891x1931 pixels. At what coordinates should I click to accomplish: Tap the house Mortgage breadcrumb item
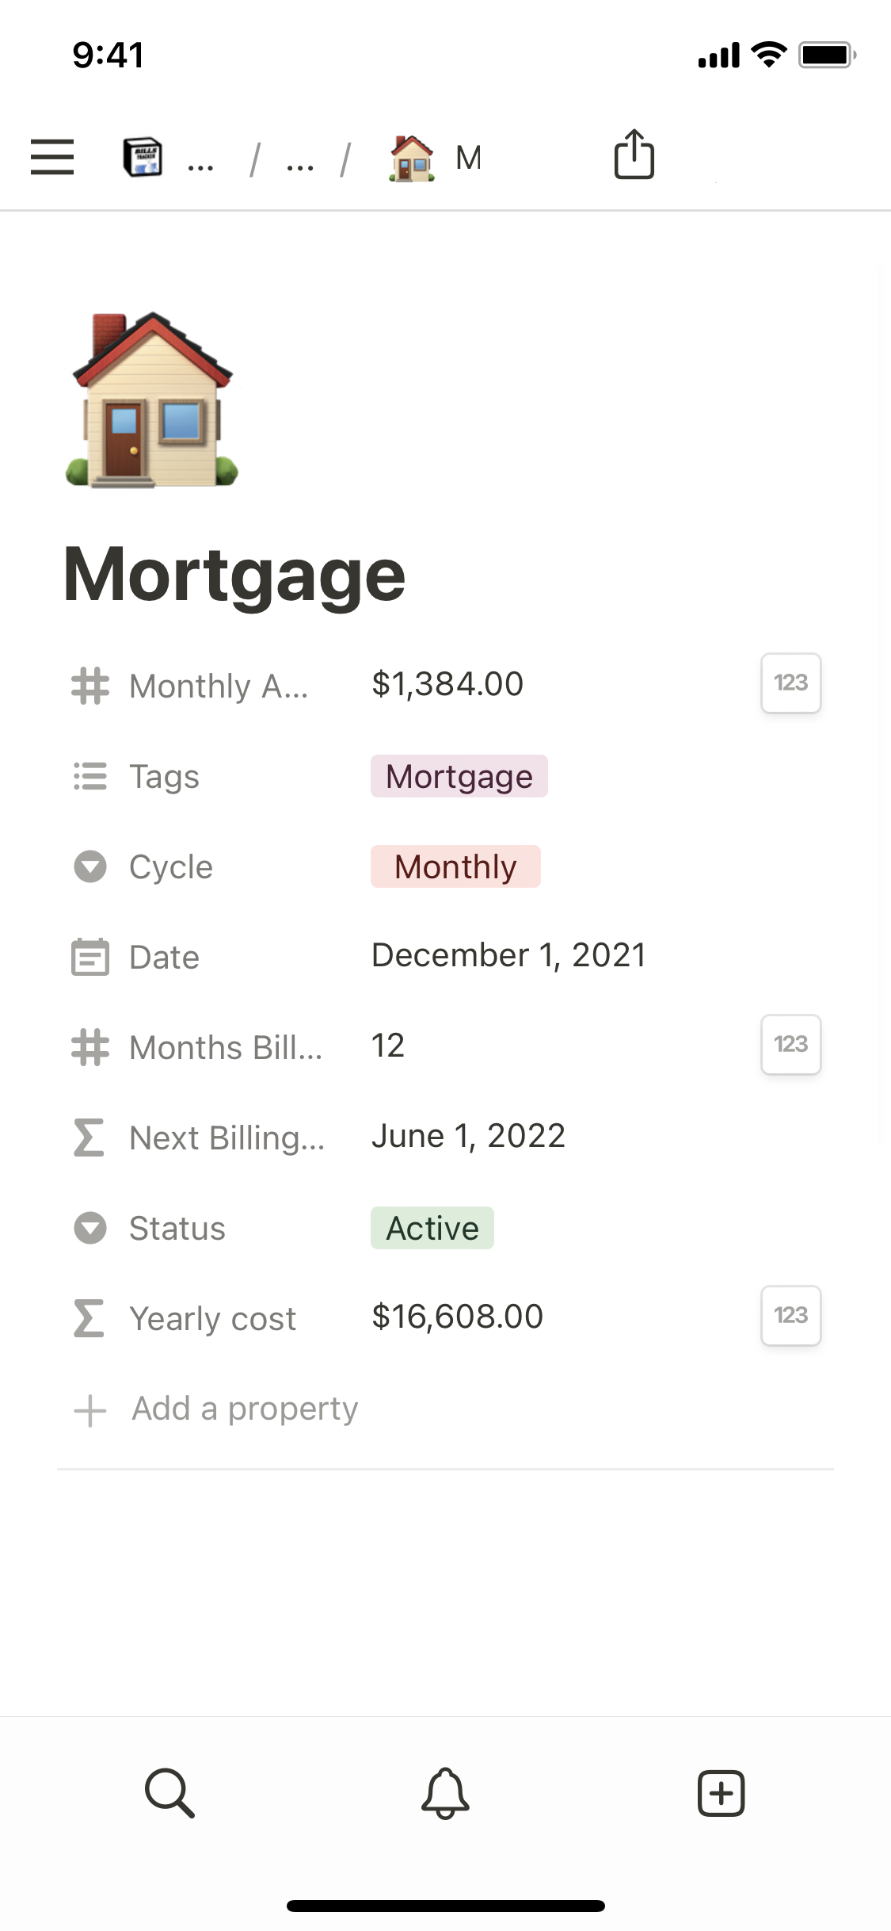point(435,158)
